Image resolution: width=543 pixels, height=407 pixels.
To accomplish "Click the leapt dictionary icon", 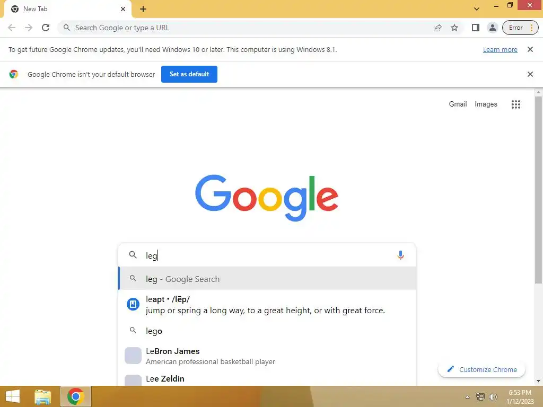I will pyautogui.click(x=133, y=304).
